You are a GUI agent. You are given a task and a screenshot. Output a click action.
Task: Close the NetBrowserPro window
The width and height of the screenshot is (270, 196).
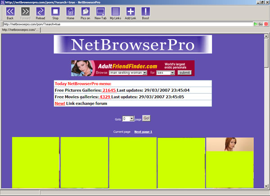pyautogui.click(x=266, y=2)
